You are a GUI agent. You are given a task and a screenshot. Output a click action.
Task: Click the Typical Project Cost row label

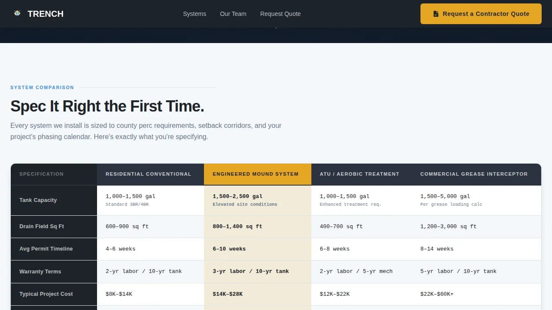pyautogui.click(x=46, y=294)
